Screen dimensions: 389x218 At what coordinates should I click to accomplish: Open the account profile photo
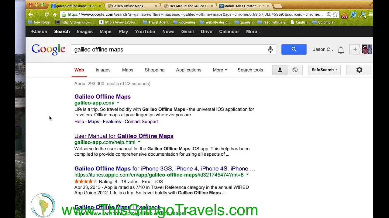tap(367, 49)
